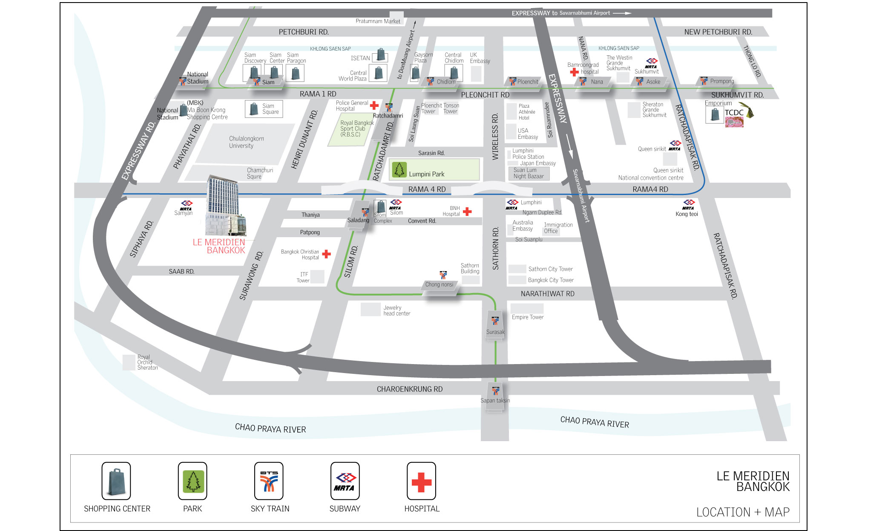Viewport: 885px width, 531px height.
Task: Click the Emporium shopping bag icon
Action: [715, 115]
